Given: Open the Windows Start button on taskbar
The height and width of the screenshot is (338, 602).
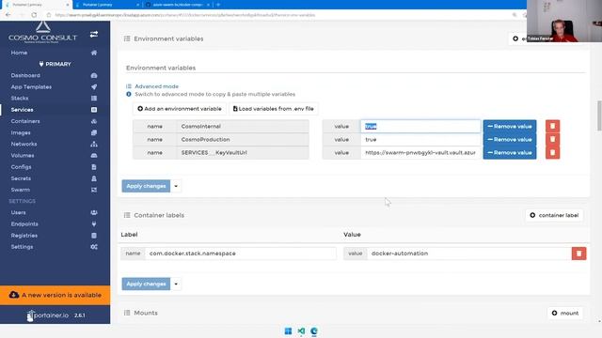Looking at the screenshot, I should click(288, 331).
